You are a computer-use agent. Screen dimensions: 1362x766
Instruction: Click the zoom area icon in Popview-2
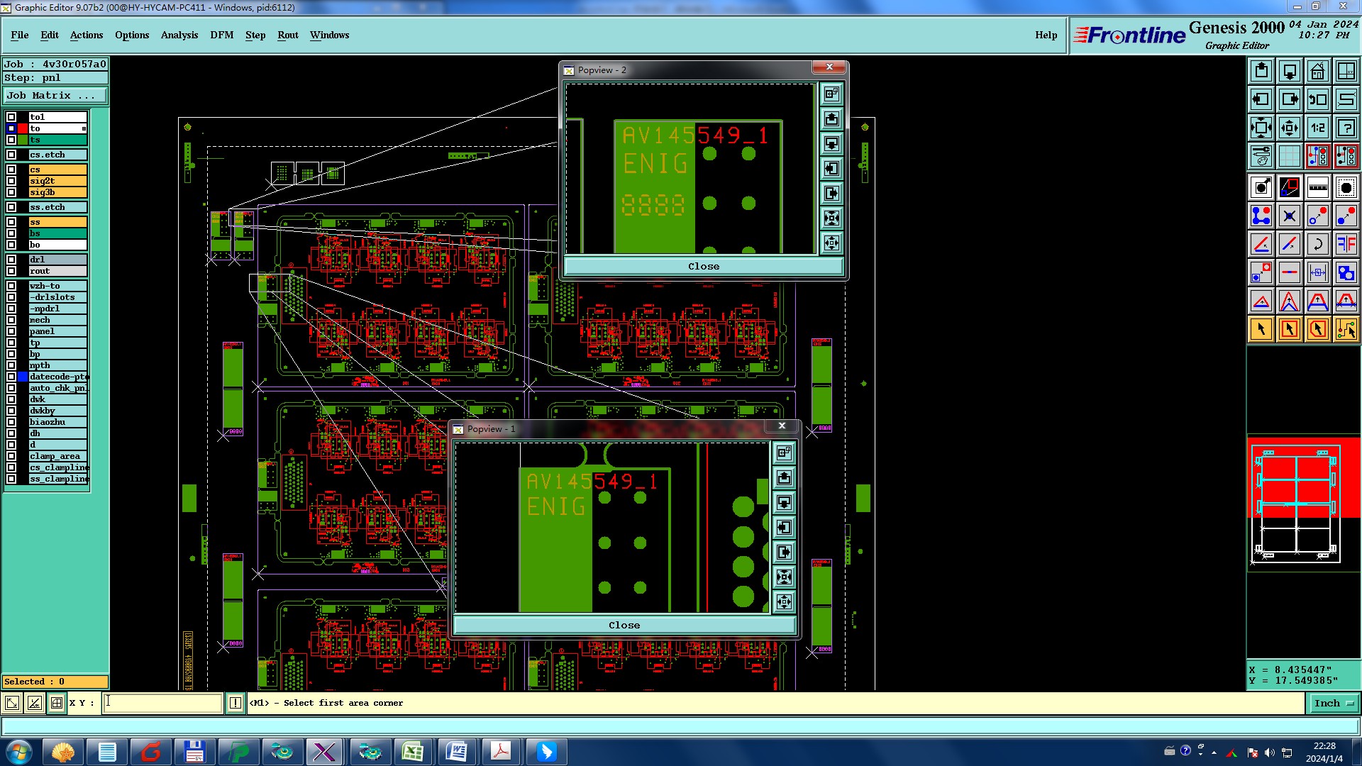[x=831, y=94]
